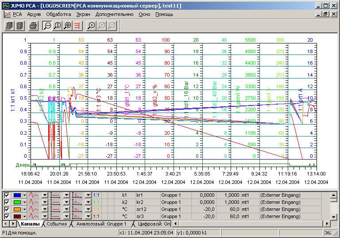Click the line type icon in sr12 row
Image resolution: width=340 pixels, height=238 pixels.
pyautogui.click(x=55, y=209)
